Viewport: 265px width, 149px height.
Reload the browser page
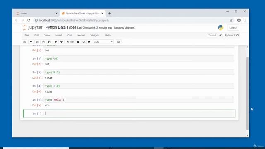coord(29,20)
